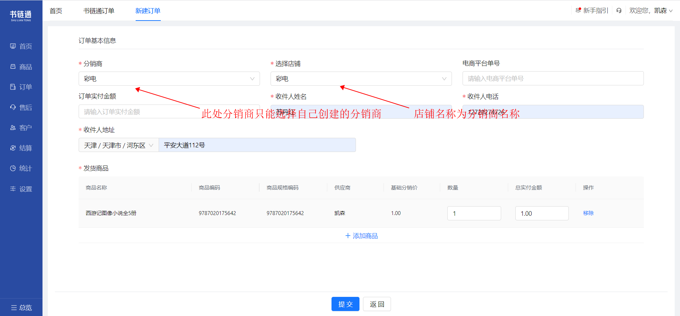Viewport: 680px width, 316px height.
Task: Click the 商品名称 column header
Action: click(x=96, y=187)
